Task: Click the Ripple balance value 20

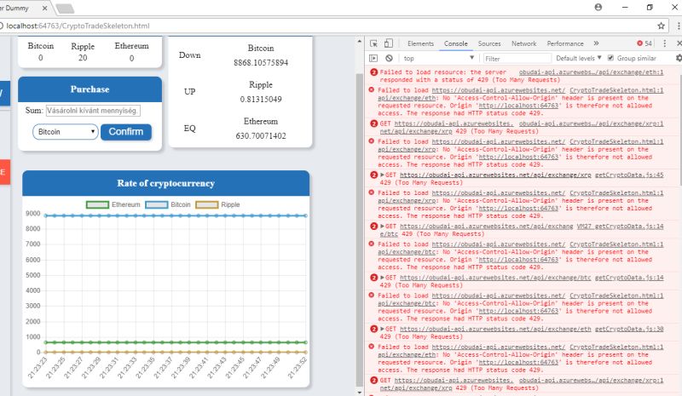Action: click(83, 58)
